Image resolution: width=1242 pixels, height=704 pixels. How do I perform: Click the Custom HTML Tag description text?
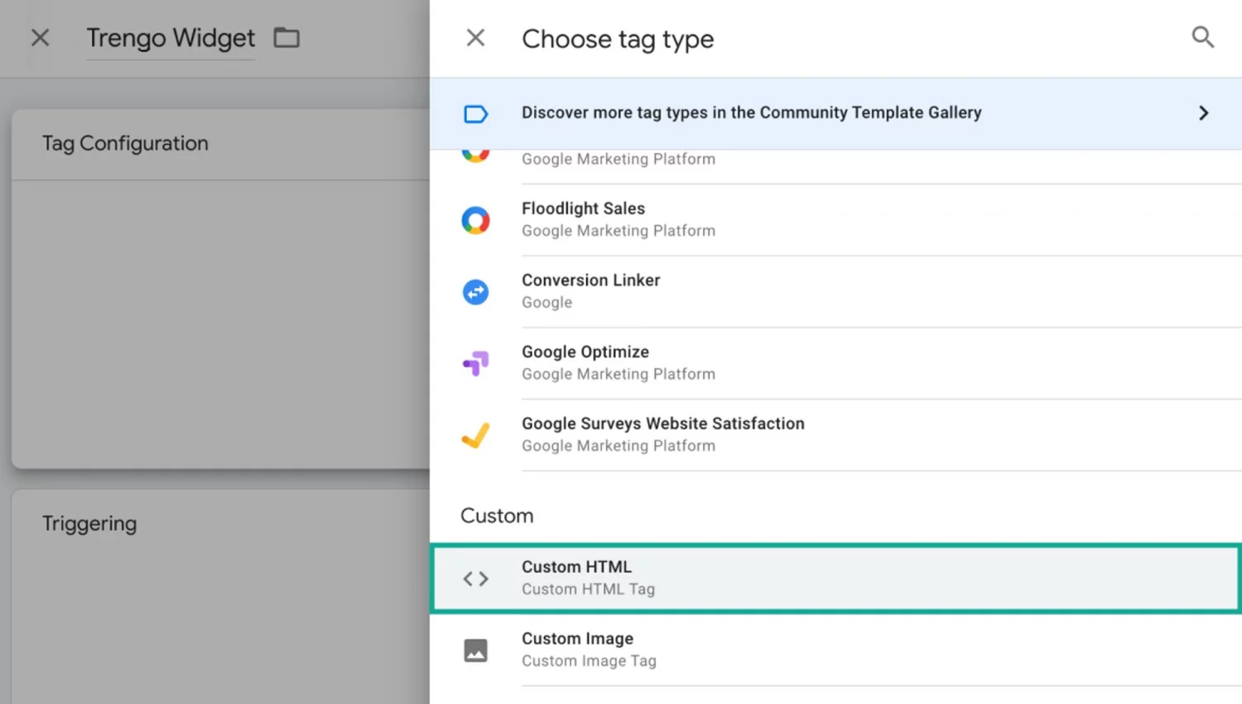(588, 588)
